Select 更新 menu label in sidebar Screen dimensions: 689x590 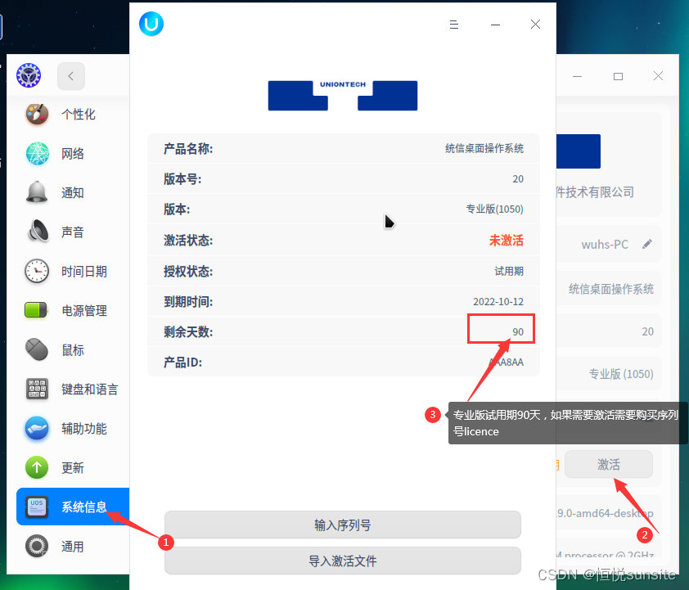(x=73, y=468)
